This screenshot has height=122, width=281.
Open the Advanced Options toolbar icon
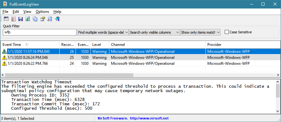tap(6, 19)
